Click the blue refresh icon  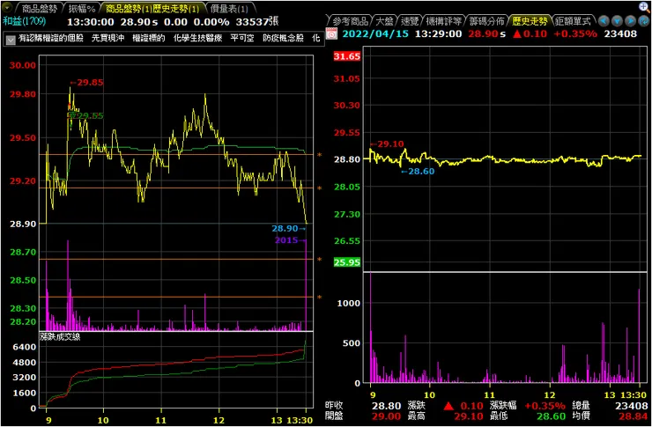pyautogui.click(x=645, y=21)
